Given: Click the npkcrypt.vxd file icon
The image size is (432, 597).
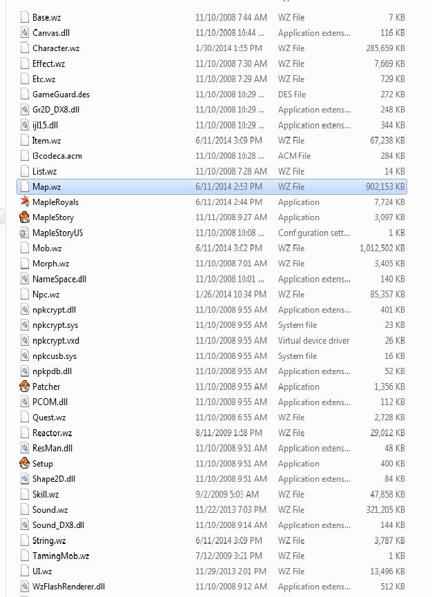Looking at the screenshot, I should coord(24,340).
